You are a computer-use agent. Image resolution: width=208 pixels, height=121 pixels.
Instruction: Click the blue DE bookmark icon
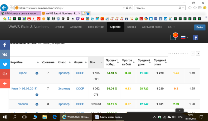point(166,19)
